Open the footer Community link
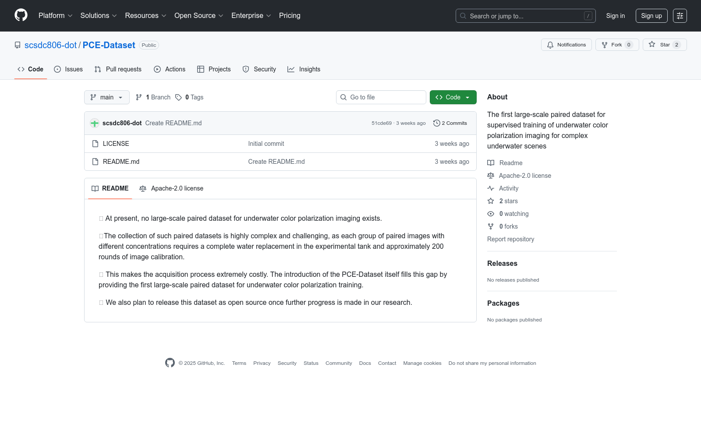The image size is (701, 438). coord(339,363)
